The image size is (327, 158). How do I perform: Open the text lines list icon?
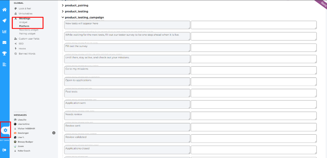click(5, 64)
